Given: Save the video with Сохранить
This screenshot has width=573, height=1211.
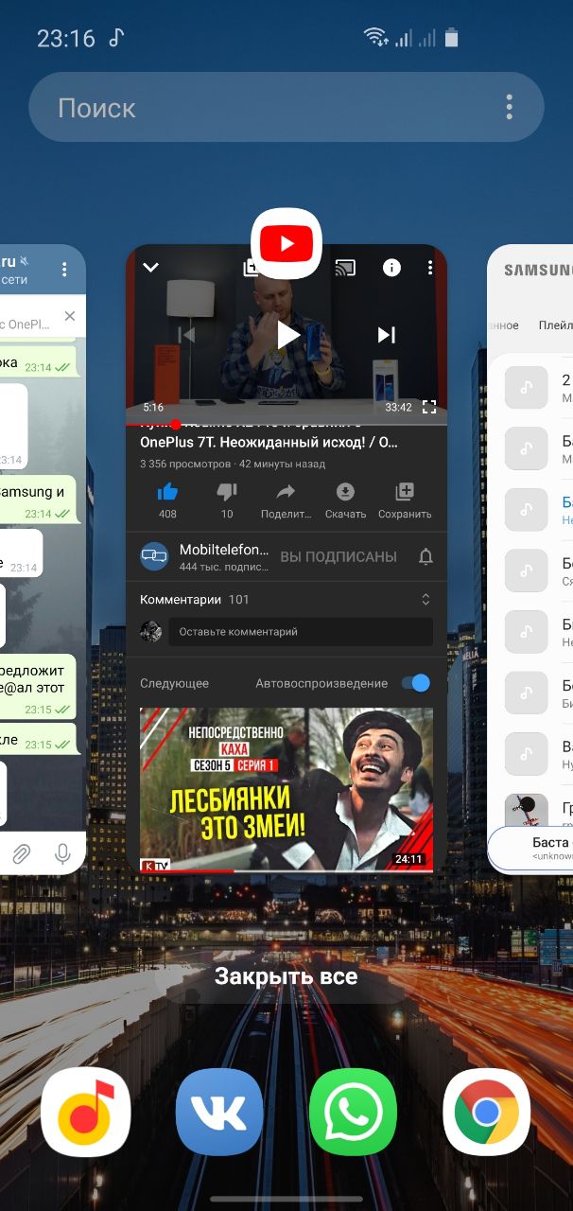Looking at the screenshot, I should click(405, 500).
